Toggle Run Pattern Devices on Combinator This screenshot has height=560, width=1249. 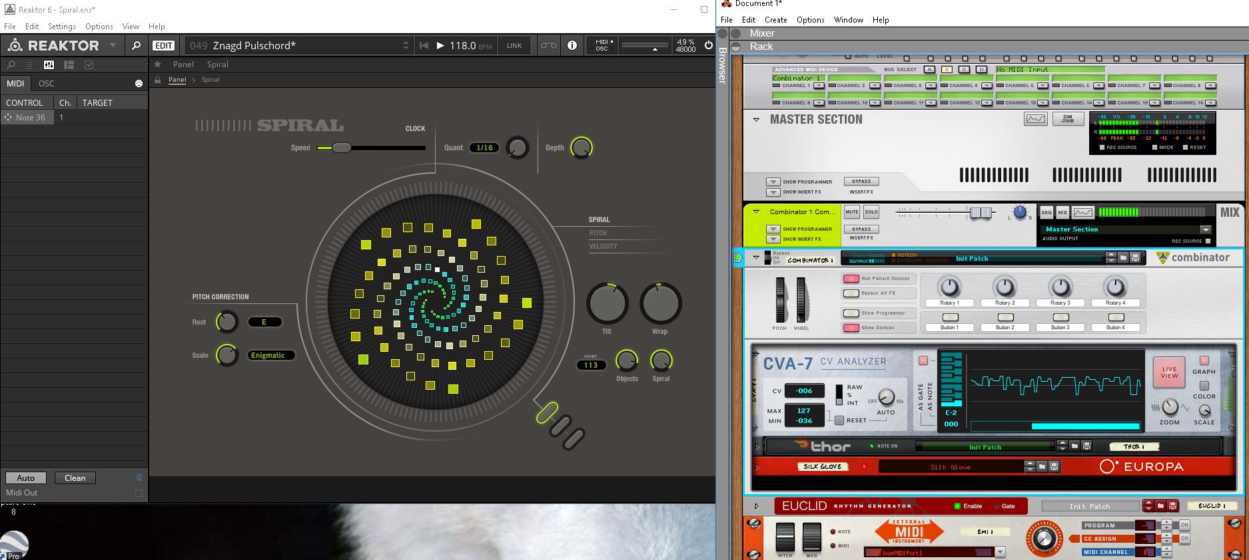[x=851, y=279]
